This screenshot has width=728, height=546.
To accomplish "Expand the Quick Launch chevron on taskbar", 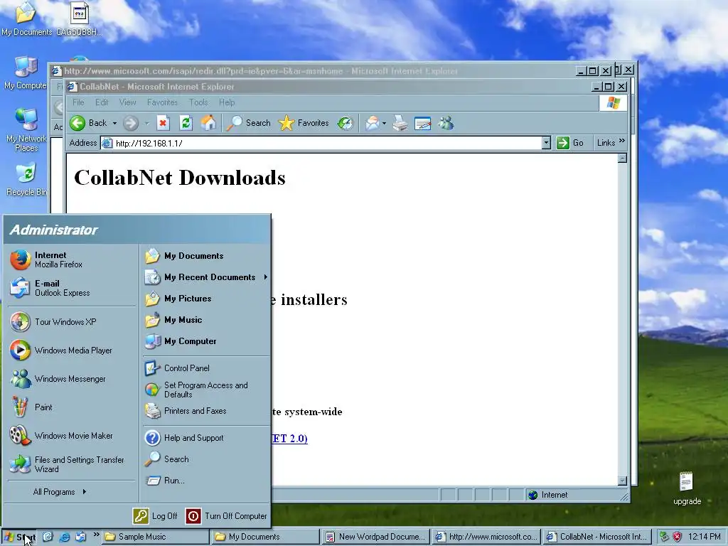I will tap(96, 535).
